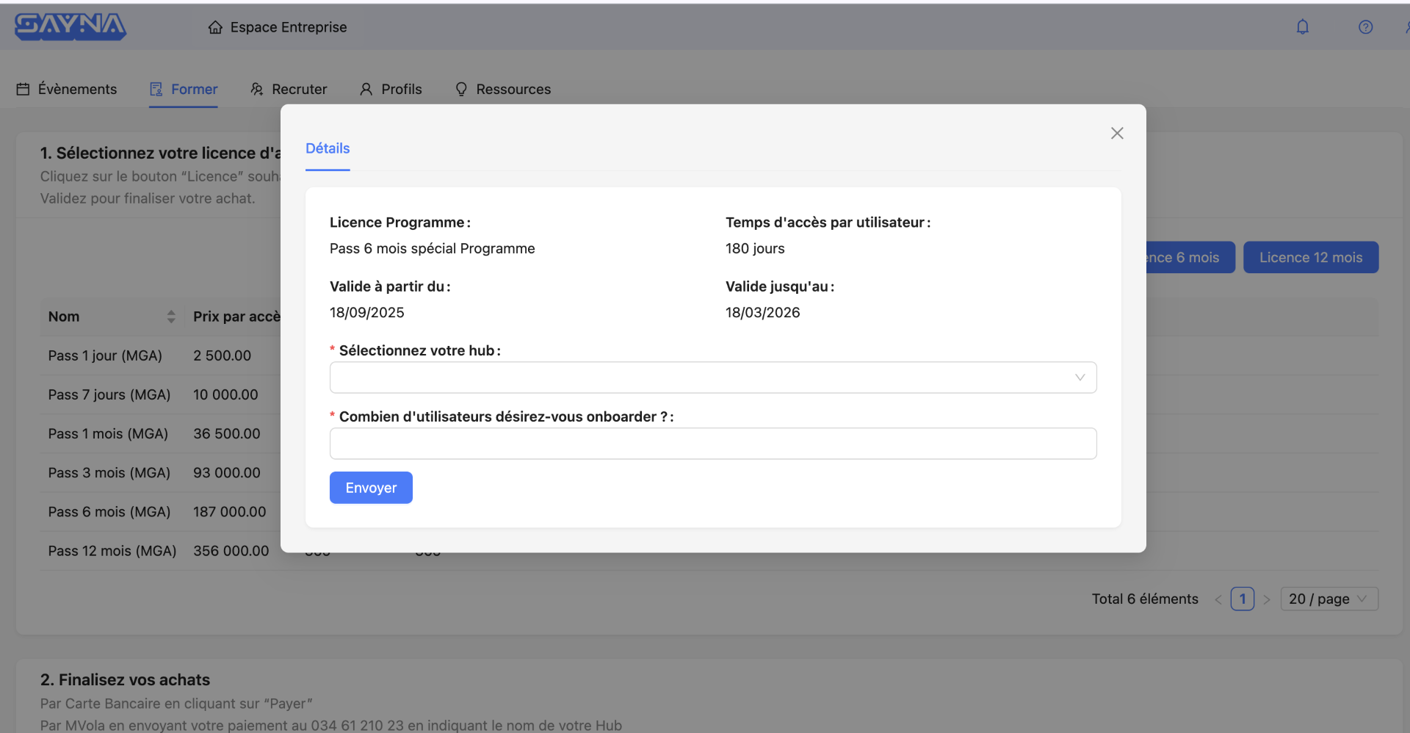Switch to the Former tab

pyautogui.click(x=184, y=89)
